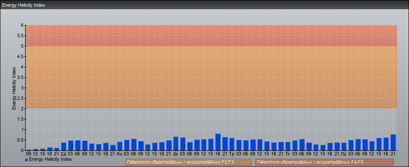The height and width of the screenshot is (167, 409).
Task: Click the rotated Energy Helicity Index axis title
Action: 14,88
